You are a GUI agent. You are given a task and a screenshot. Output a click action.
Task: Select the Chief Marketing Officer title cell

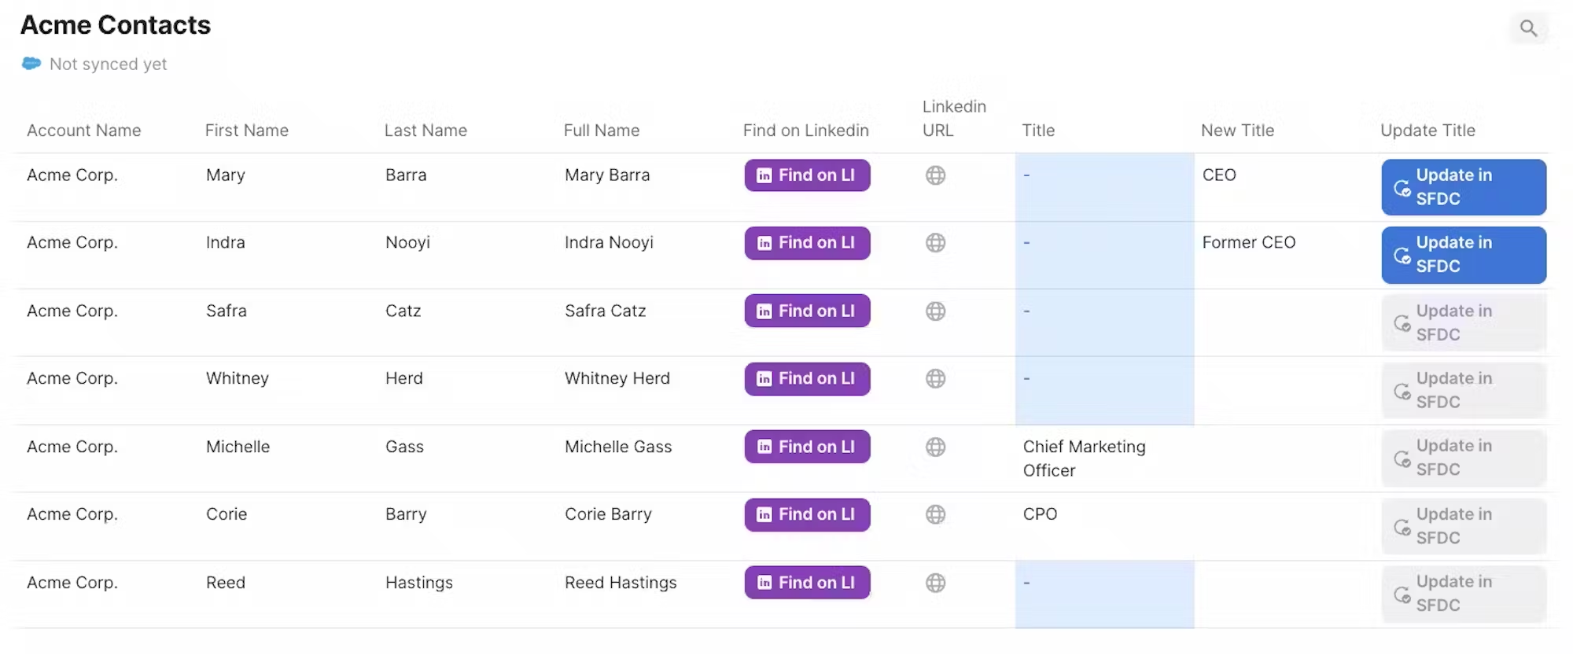(1085, 458)
